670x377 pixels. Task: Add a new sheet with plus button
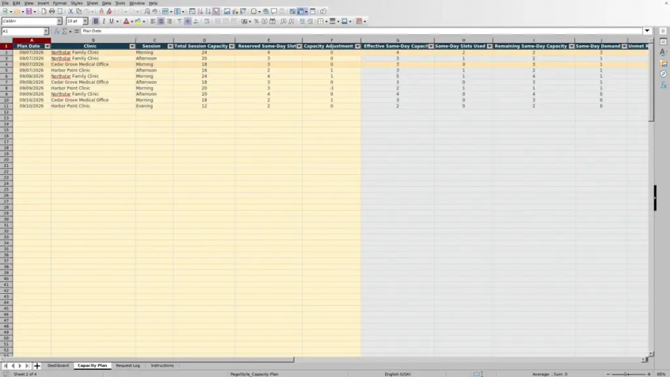[37, 366]
